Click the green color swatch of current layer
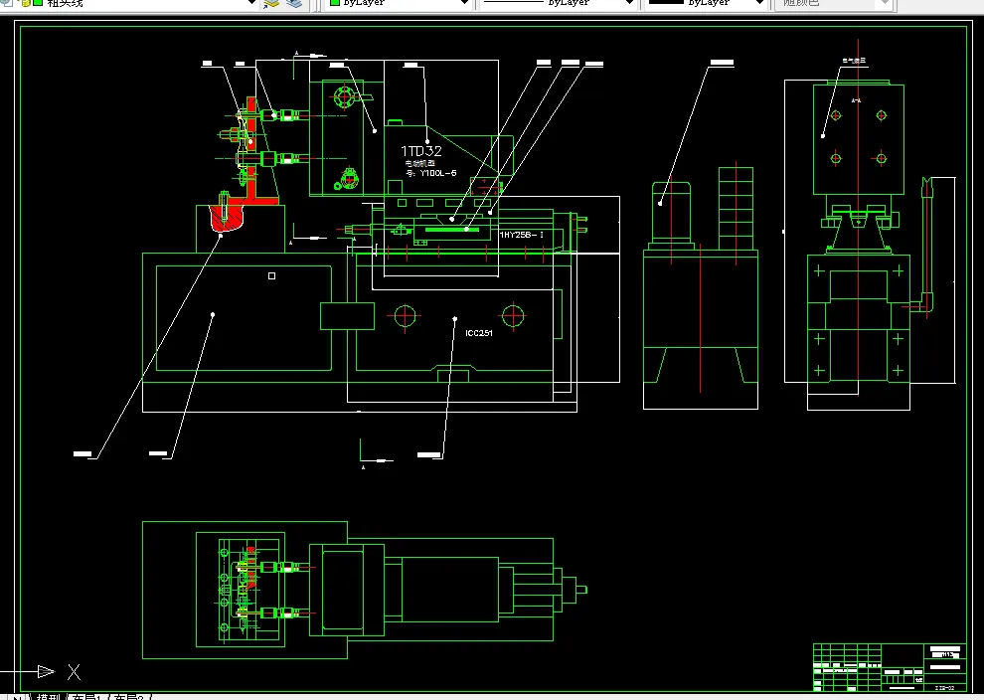The image size is (984, 700). click(38, 3)
